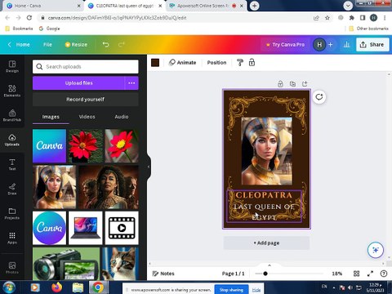
Task: Click Try Canva Pro
Action: click(x=286, y=44)
